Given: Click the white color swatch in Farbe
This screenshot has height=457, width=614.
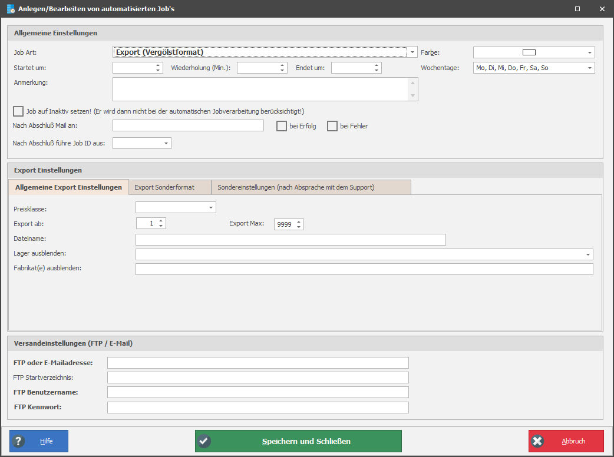Looking at the screenshot, I should point(529,52).
